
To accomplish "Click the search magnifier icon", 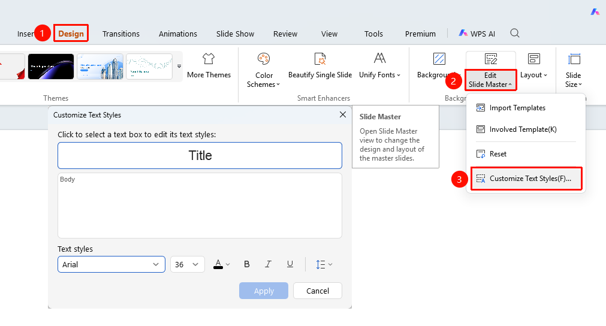I will pyautogui.click(x=515, y=33).
